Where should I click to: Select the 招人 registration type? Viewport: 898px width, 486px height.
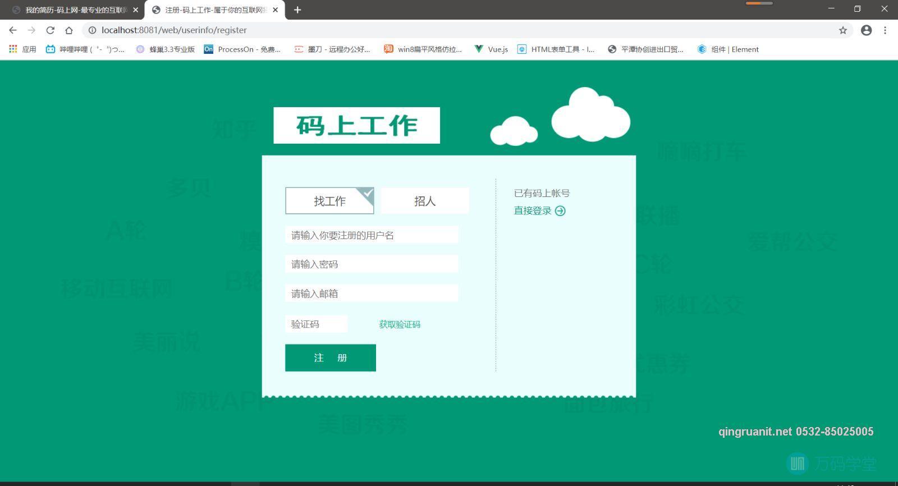425,201
